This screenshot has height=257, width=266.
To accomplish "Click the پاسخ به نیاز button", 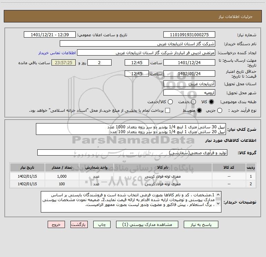I will (201, 225).
